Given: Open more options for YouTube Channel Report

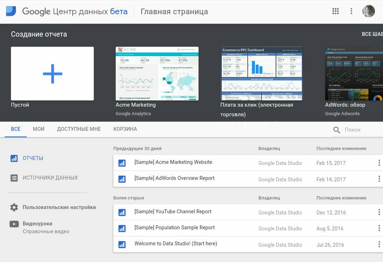Looking at the screenshot, I should [x=379, y=212].
